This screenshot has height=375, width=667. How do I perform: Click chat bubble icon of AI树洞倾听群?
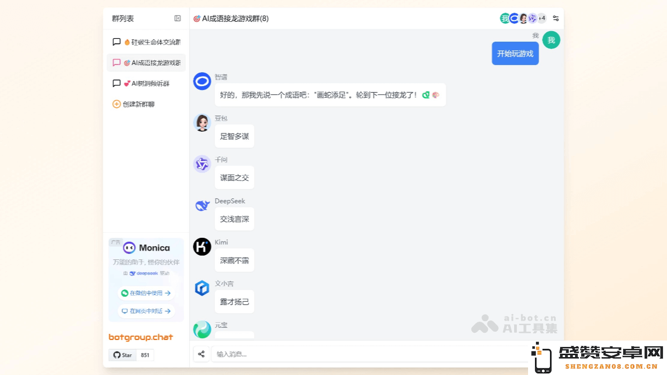(117, 83)
